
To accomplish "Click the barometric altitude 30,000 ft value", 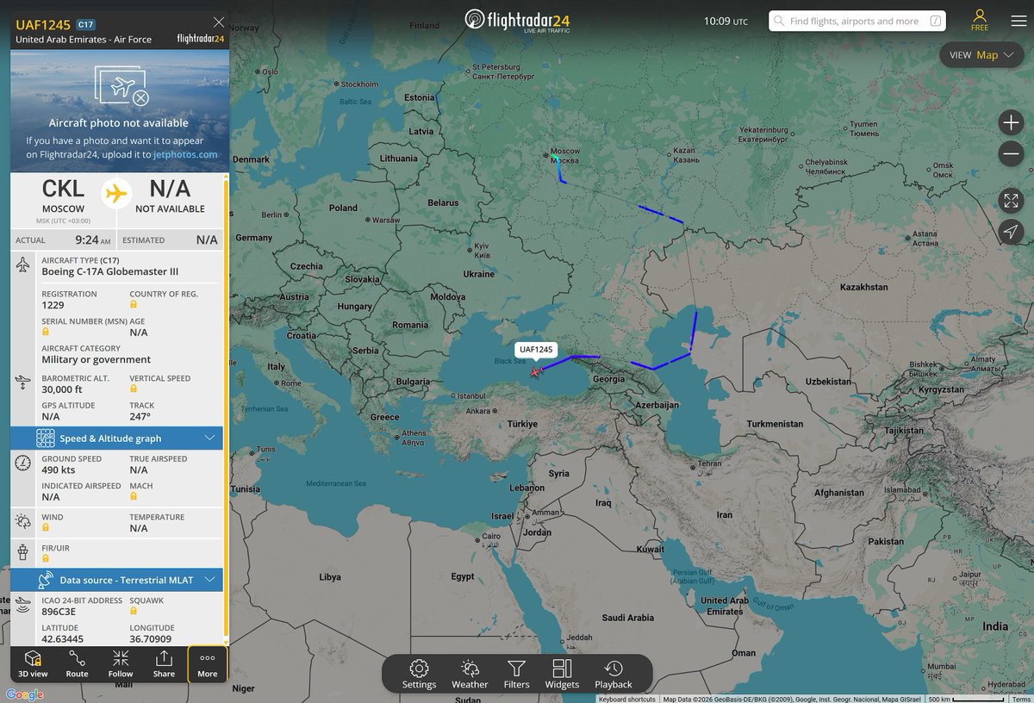I will (x=64, y=389).
